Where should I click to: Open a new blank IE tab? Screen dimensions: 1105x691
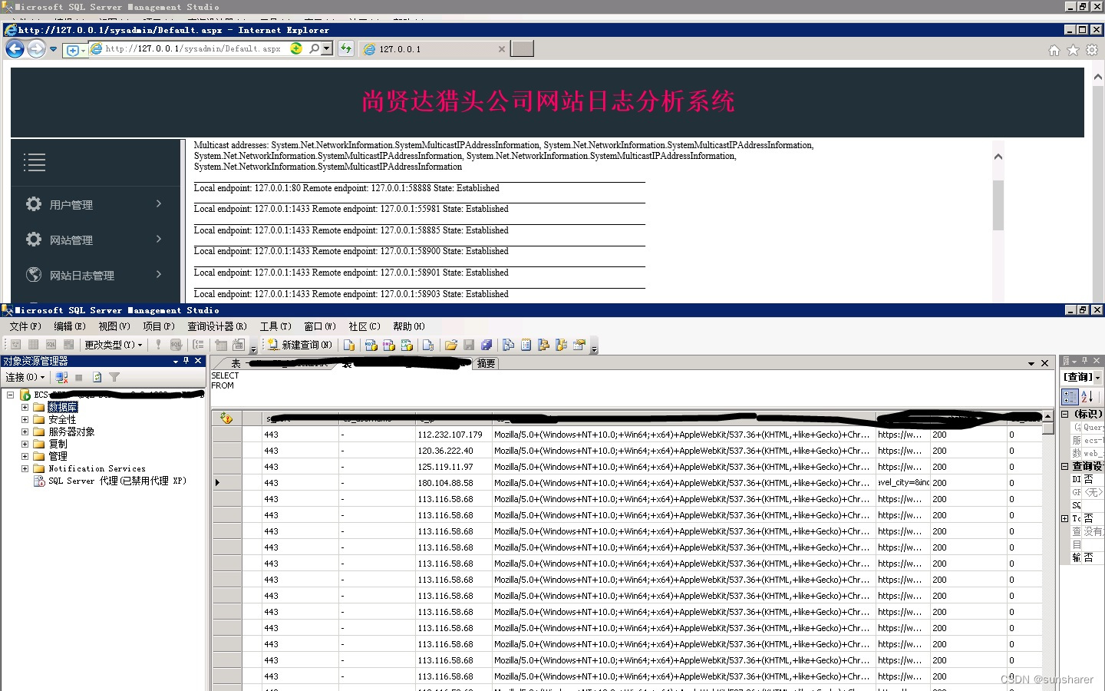pyautogui.click(x=523, y=49)
